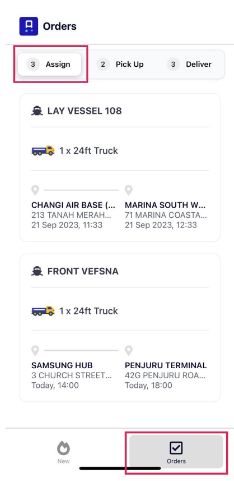
Task: Click the truck icon in the LAY VESSEL 108 card
Action: (43, 150)
